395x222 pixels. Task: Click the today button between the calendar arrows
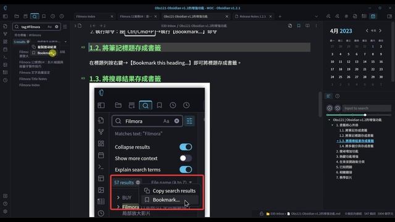pyautogui.click(x=373, y=31)
